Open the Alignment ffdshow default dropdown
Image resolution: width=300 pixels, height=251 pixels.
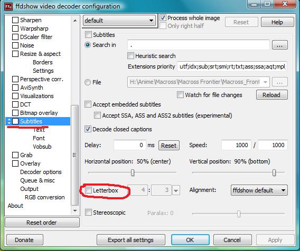259,190
